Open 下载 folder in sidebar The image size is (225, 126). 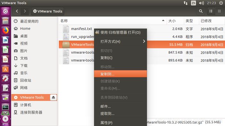pyautogui.click(x=34, y=66)
